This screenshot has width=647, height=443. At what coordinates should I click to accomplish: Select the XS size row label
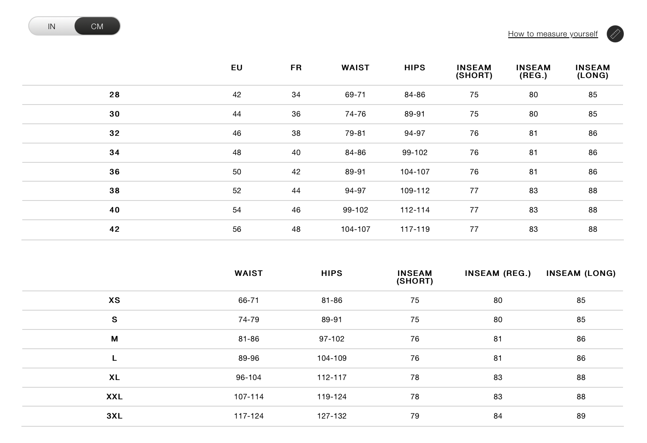coord(114,300)
